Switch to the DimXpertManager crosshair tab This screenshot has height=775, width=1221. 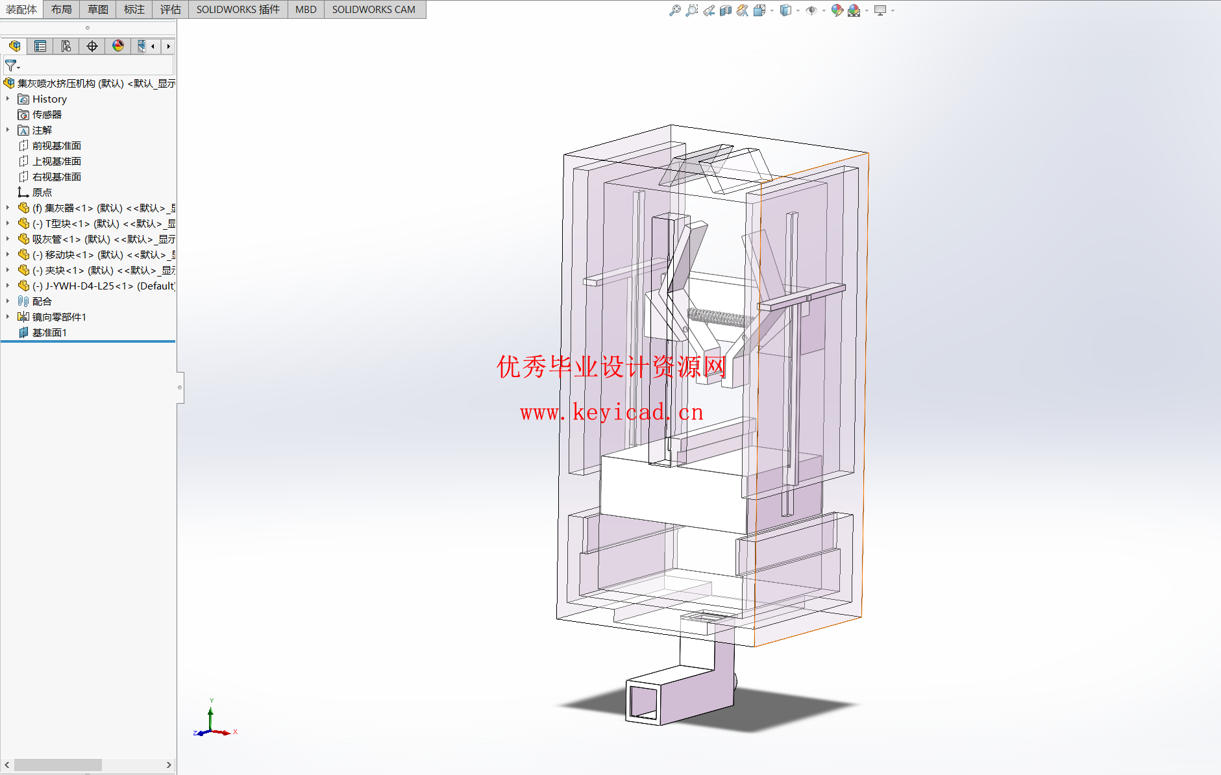(92, 46)
